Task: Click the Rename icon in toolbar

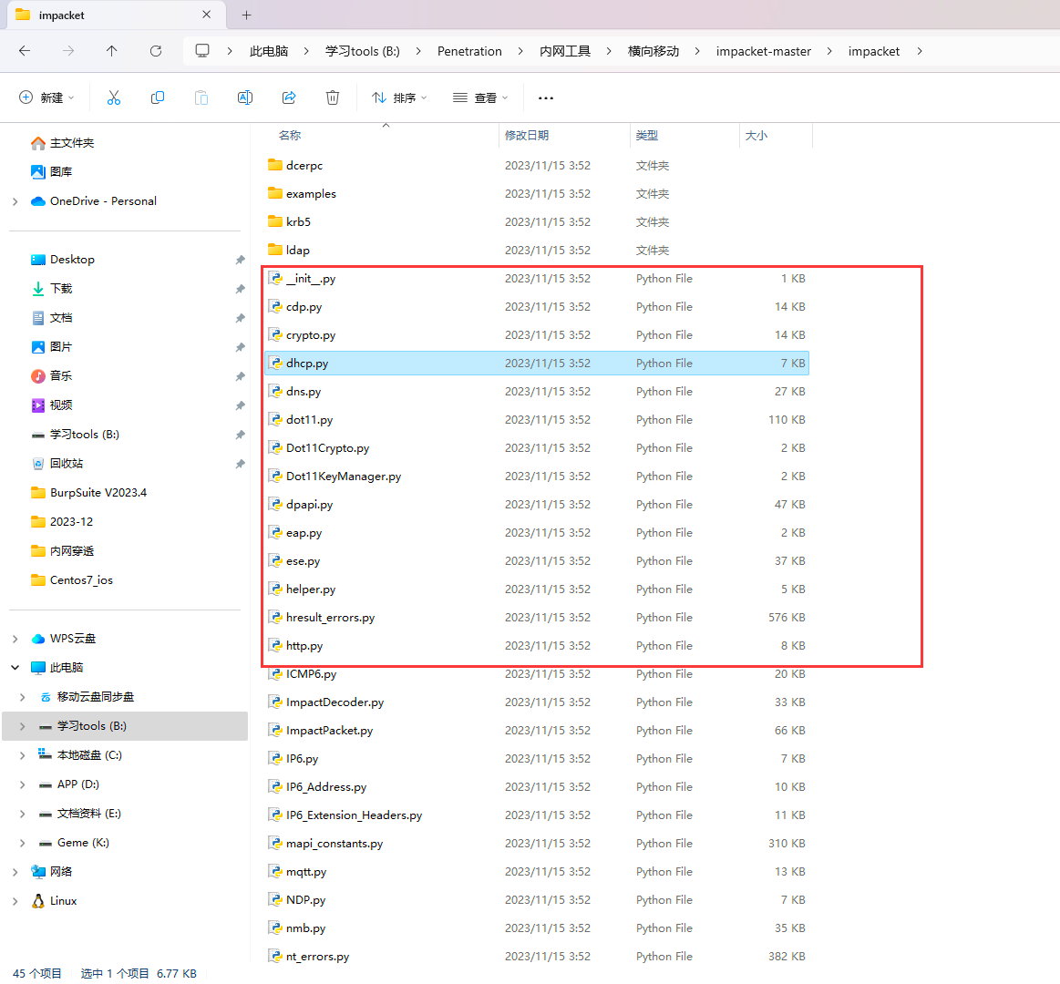Action: (245, 97)
